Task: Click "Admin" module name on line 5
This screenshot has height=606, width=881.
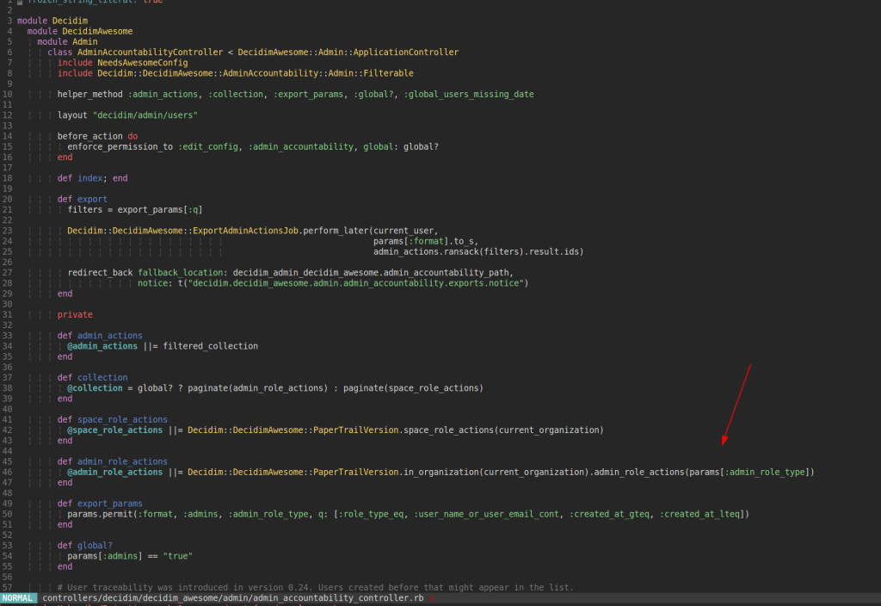Action: tap(85, 42)
